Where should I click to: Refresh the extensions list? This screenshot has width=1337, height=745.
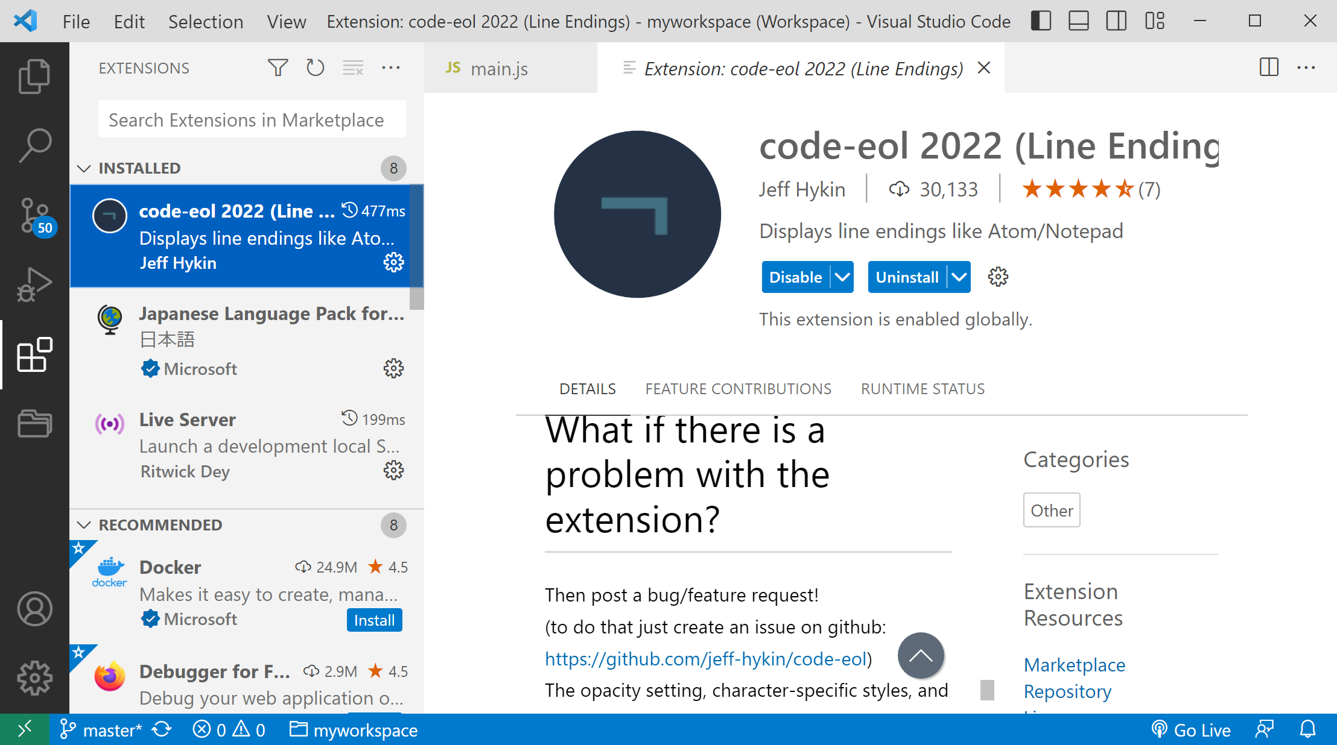click(x=316, y=68)
